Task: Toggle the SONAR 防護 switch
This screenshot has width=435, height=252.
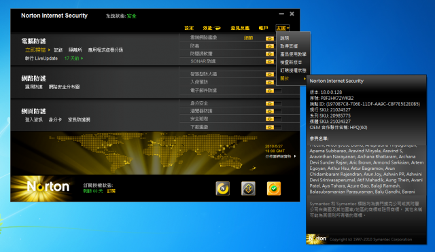Action: point(270,62)
